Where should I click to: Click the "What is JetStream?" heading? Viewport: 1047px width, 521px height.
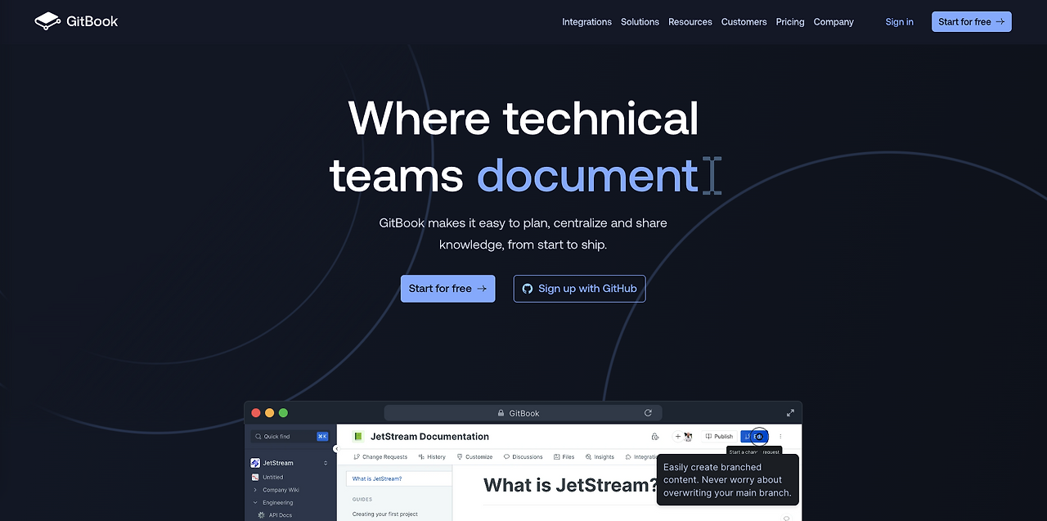coord(570,485)
